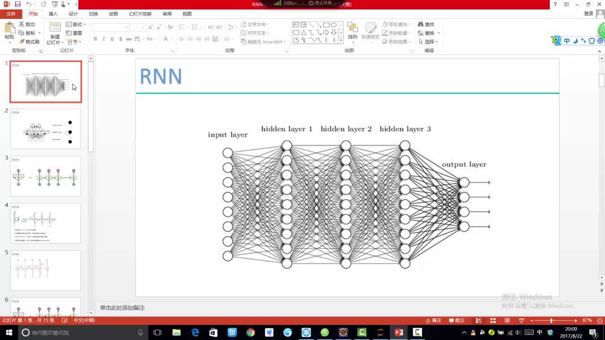Click the Quick Styles (快速样式) button
Viewport: 605px width, 340px height.
click(371, 31)
